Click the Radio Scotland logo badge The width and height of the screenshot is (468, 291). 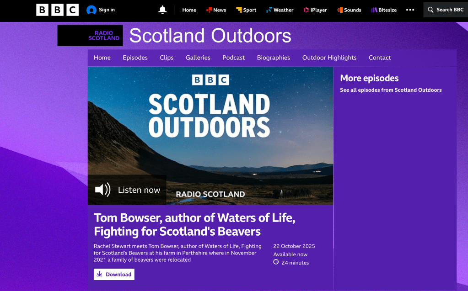(90, 36)
